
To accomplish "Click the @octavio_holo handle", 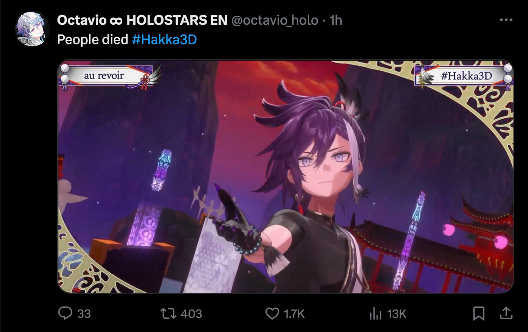I will pyautogui.click(x=275, y=21).
